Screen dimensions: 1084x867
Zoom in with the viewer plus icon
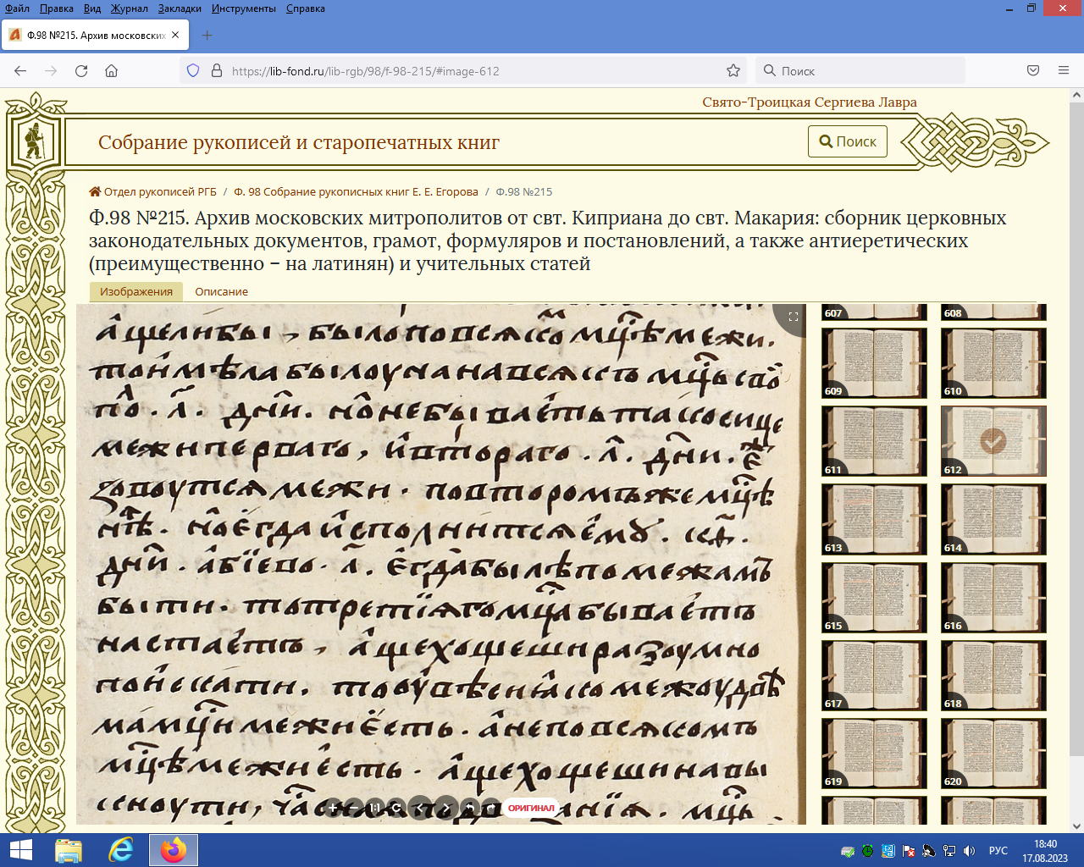point(334,808)
